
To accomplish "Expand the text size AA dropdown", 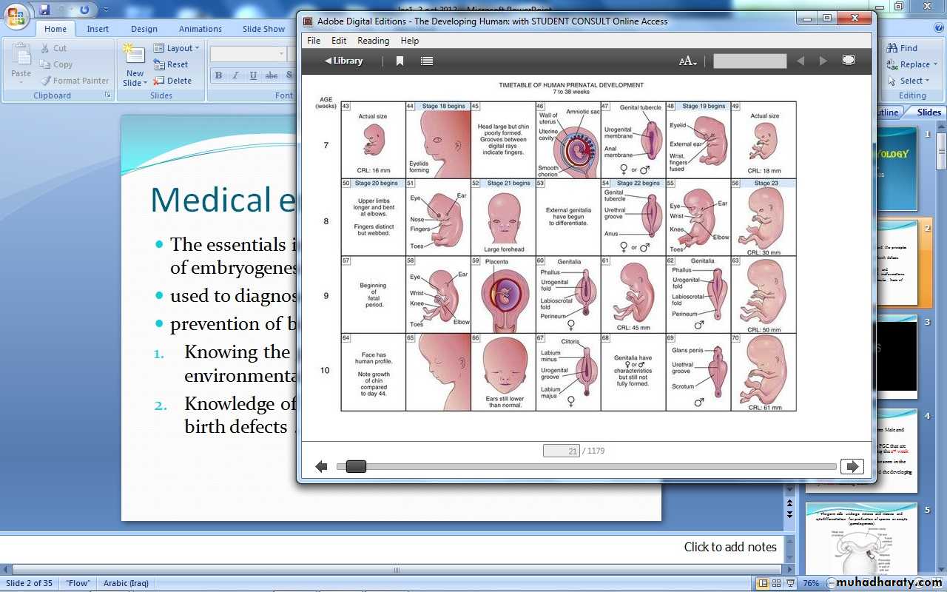I will pyautogui.click(x=688, y=61).
